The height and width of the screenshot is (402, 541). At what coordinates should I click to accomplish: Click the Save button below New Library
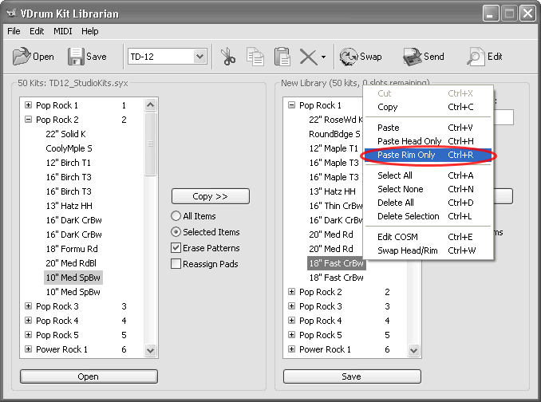click(x=352, y=376)
